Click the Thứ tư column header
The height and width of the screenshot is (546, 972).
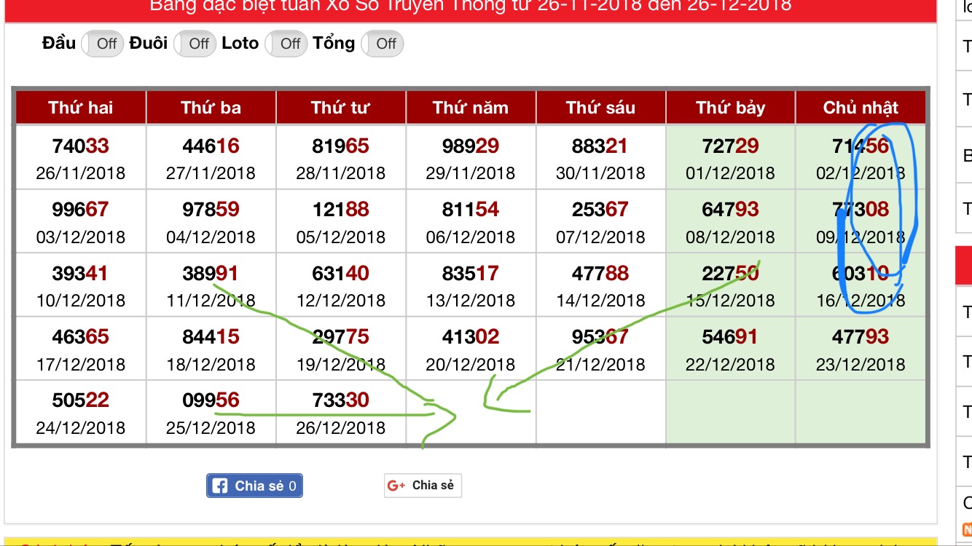pos(340,108)
